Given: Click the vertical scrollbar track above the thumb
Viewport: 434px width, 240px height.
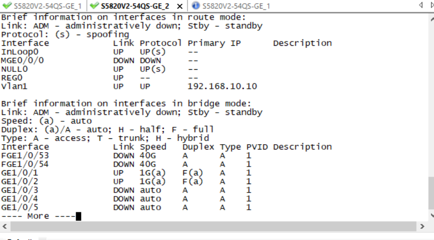Looking at the screenshot, I should [431, 96].
